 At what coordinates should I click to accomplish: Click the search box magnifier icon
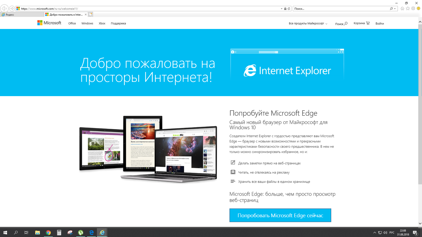[x=391, y=9]
